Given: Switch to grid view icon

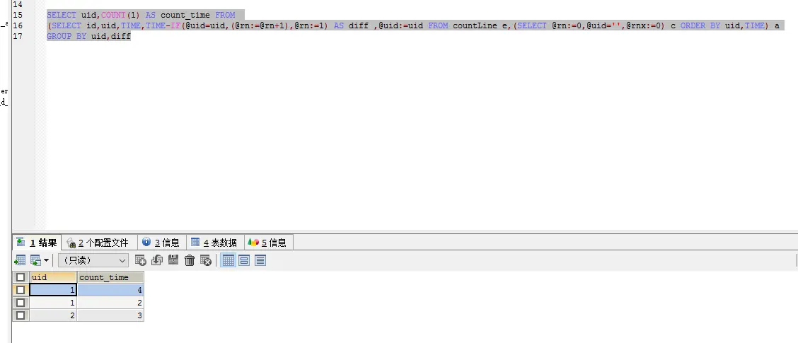Looking at the screenshot, I should click(229, 260).
